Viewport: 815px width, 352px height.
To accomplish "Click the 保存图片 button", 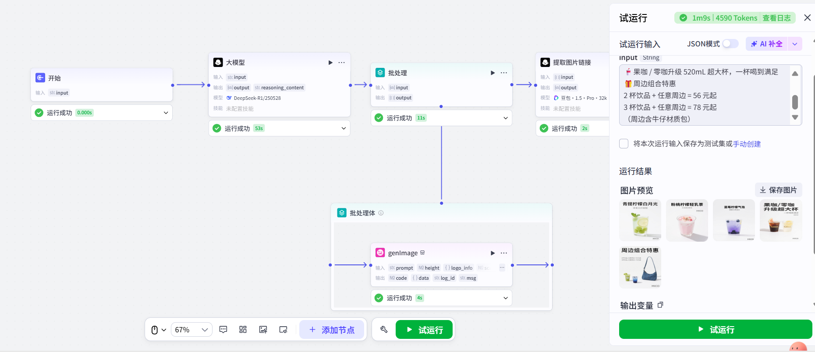I will tap(778, 190).
